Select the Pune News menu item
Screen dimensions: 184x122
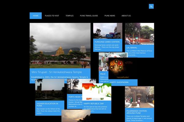(x=110, y=16)
